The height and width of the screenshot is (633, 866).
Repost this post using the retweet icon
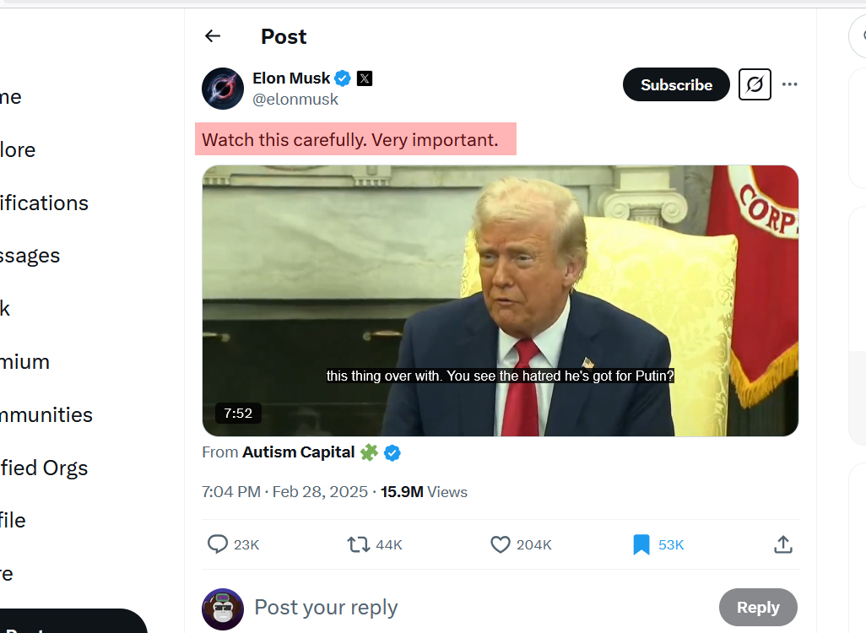[359, 544]
